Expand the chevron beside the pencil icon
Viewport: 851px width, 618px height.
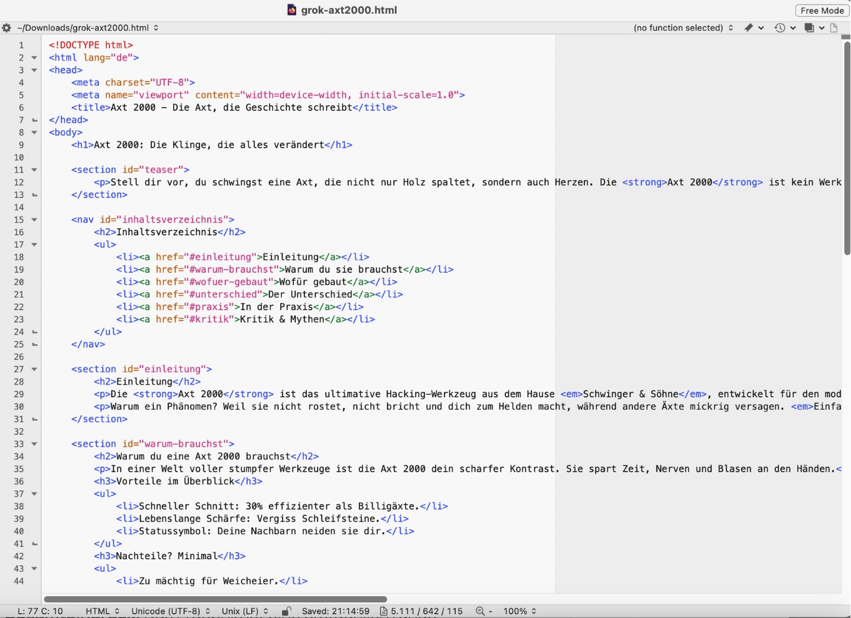pyautogui.click(x=762, y=28)
